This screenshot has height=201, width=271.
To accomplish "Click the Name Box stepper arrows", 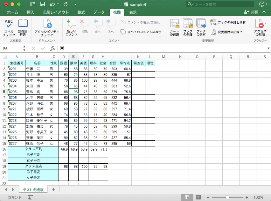I will tap(24, 48).
